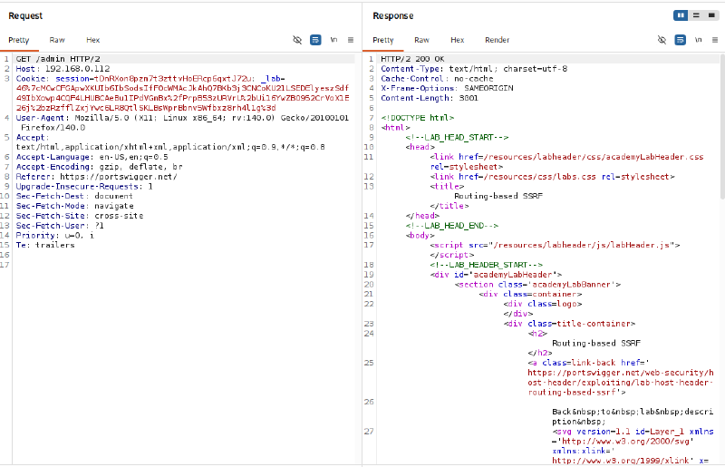Click the Accept-Encoding: gzip, deflate, br line
725x467 pixels.
(100, 167)
